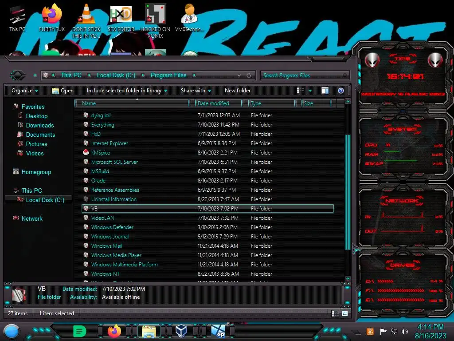The height and width of the screenshot is (341, 454).
Task: Expand Include selected folder in library
Action: [x=127, y=91]
